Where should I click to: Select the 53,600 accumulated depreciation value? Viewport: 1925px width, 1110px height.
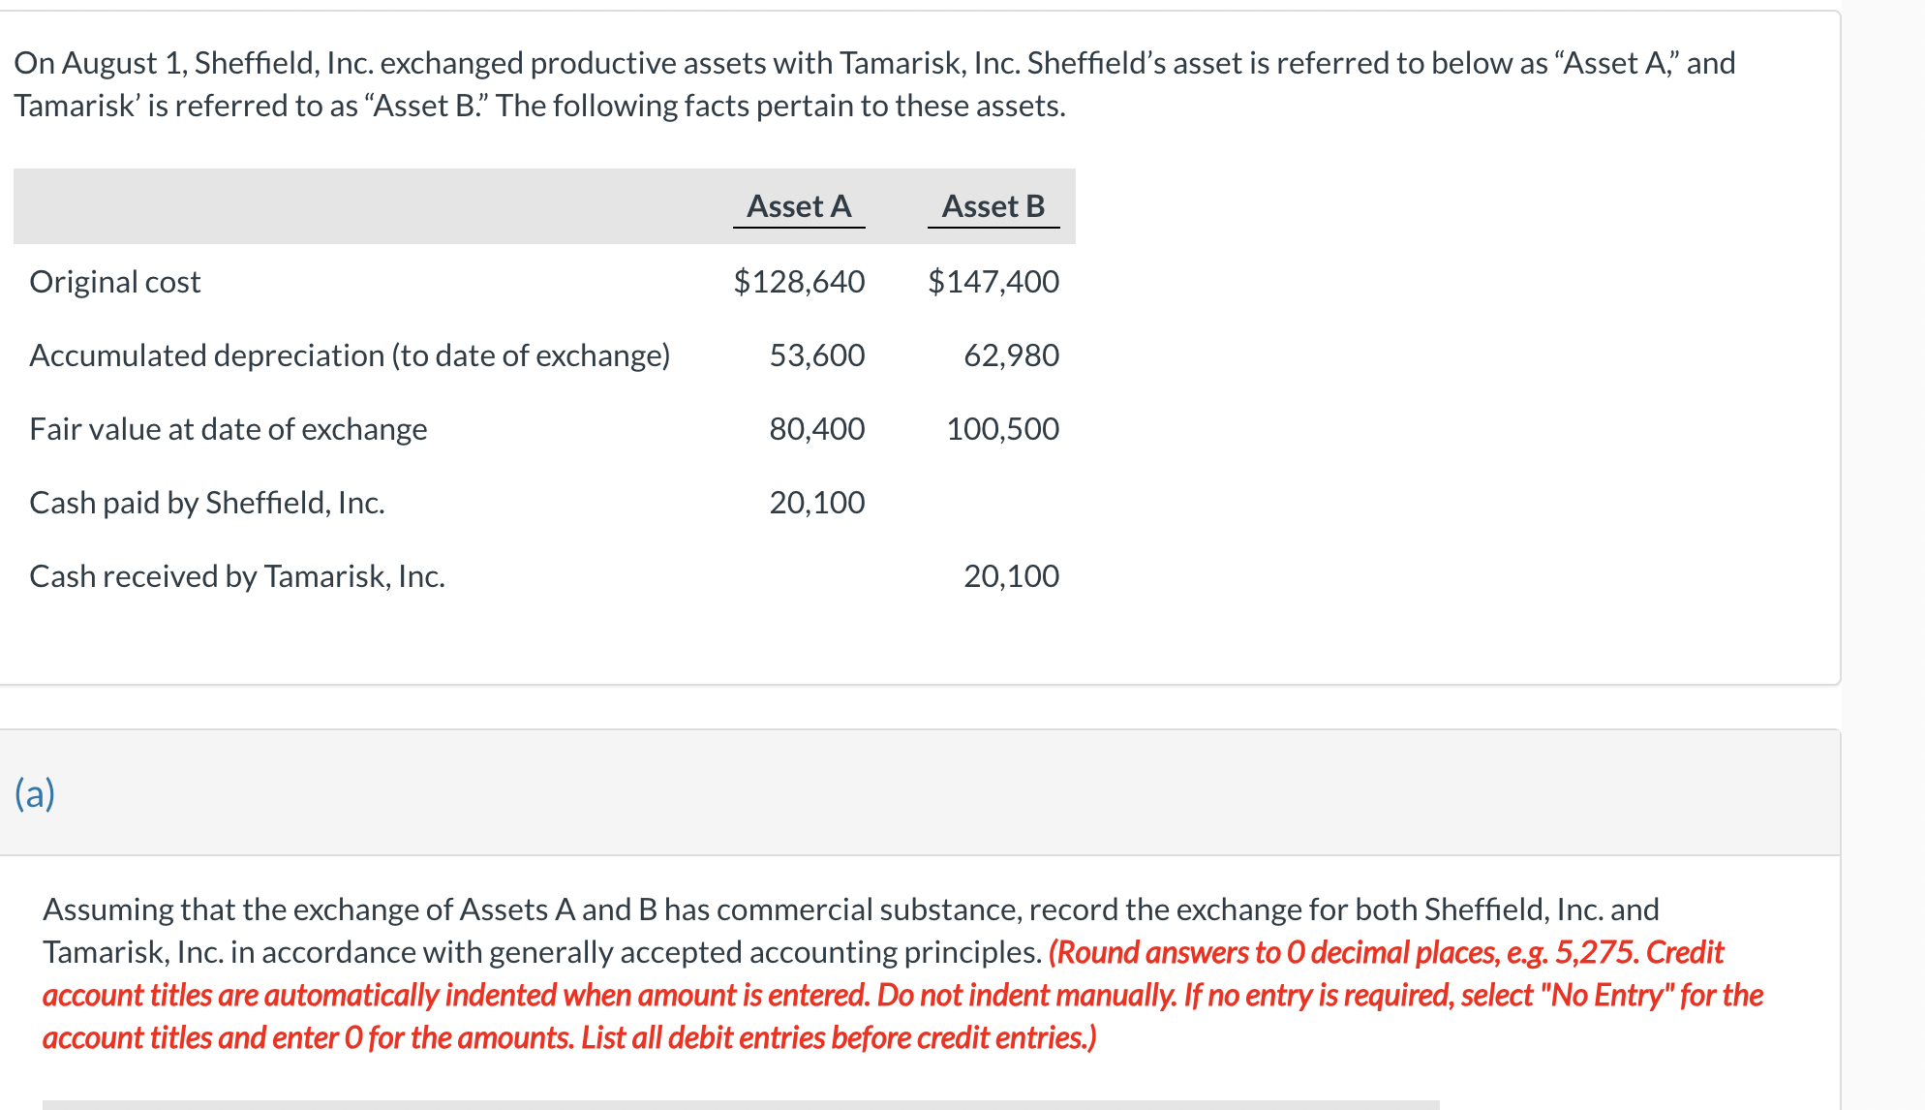pyautogui.click(x=817, y=355)
